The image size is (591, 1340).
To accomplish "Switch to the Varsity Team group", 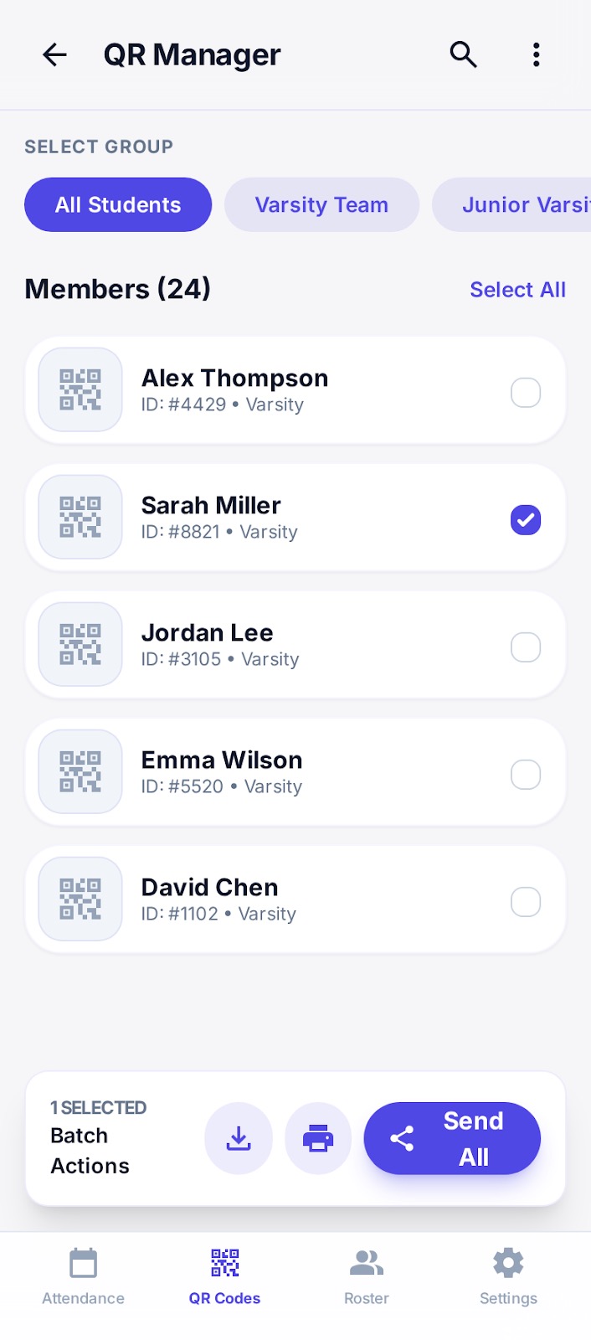I will click(x=321, y=204).
